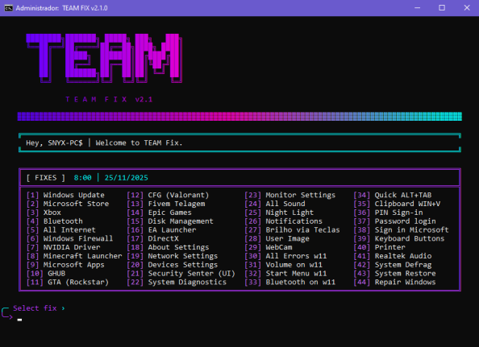Choose the System Defrag entry
The image size is (479, 347).
[x=393, y=265]
